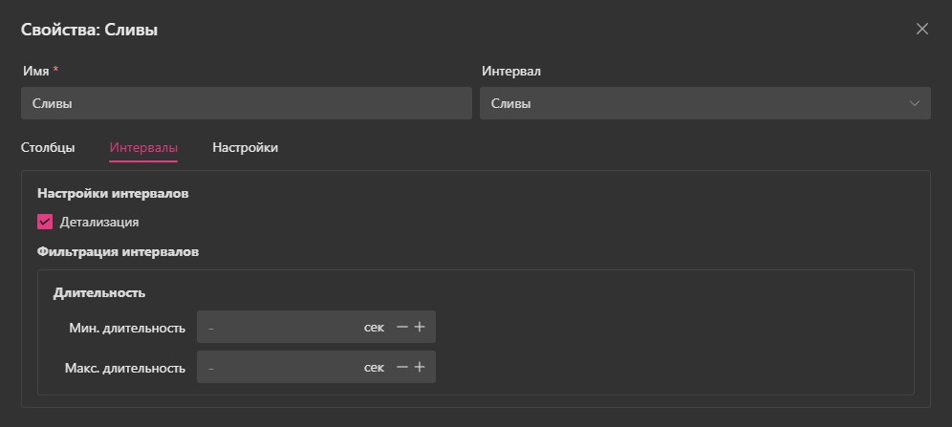The image size is (952, 427).
Task: Click the chevron arrow in Интервал combo box
Action: coord(915,103)
